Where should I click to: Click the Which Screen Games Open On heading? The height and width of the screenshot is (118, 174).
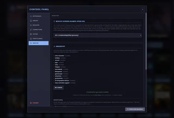(x=70, y=21)
